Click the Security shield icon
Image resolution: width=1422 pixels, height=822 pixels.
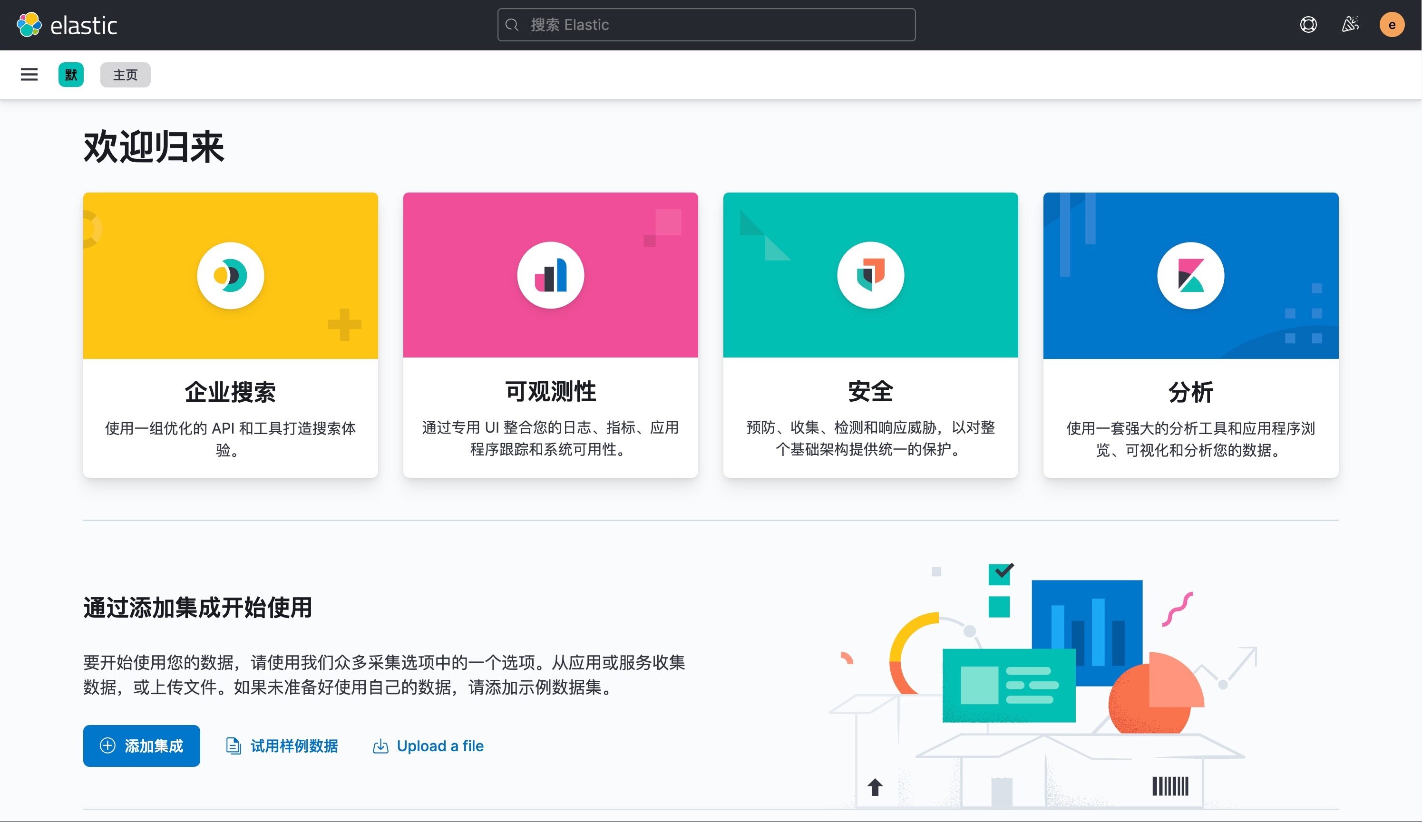pos(870,275)
